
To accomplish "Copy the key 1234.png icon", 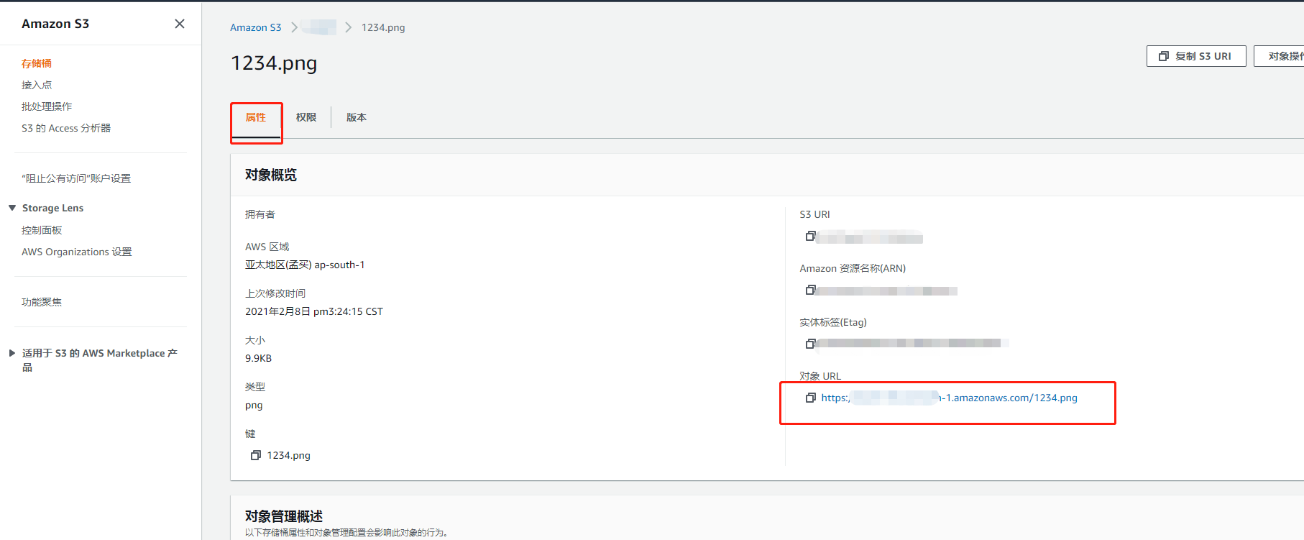I will click(255, 455).
